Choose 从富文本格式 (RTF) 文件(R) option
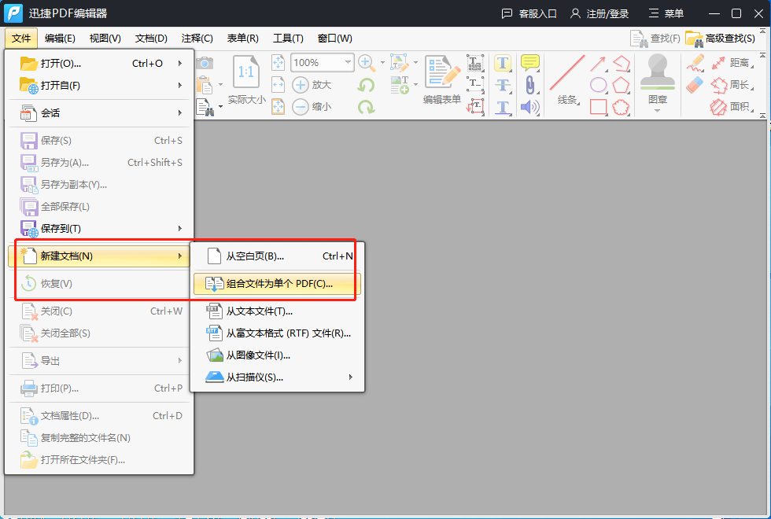771x519 pixels. [x=277, y=333]
